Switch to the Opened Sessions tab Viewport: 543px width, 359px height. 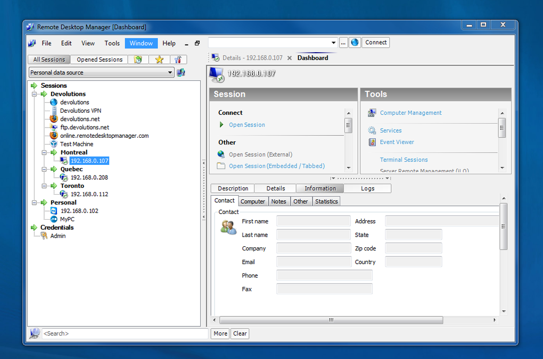99,59
